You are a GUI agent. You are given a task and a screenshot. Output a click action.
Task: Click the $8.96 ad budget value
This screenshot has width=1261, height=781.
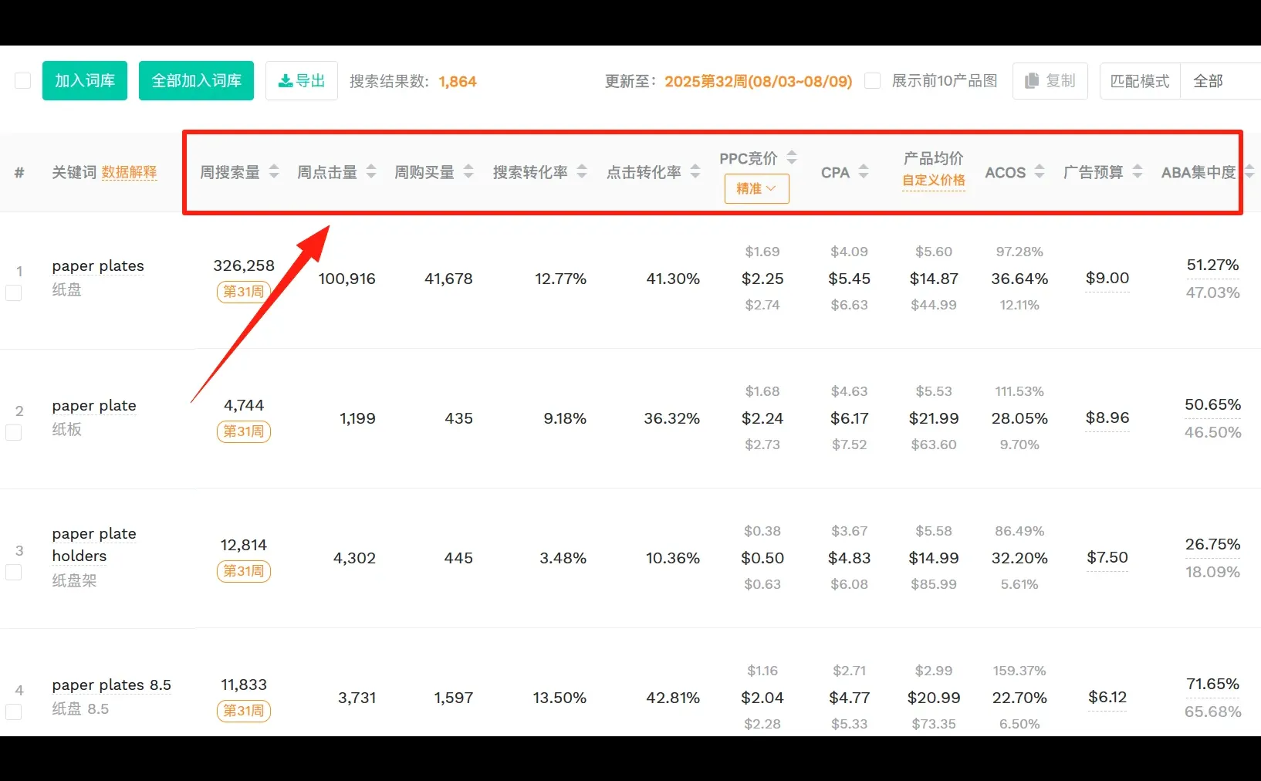[1107, 418]
